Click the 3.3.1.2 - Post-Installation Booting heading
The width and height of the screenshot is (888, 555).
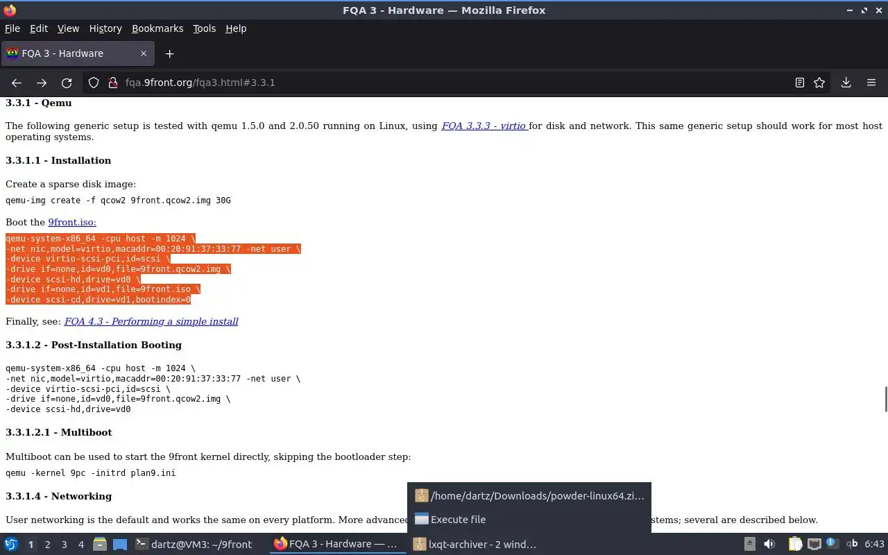pos(94,345)
